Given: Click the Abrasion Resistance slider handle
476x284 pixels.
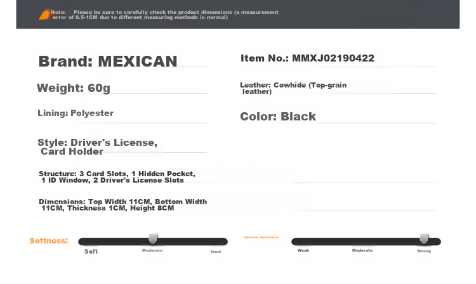Looking at the screenshot, I should tap(424, 239).
